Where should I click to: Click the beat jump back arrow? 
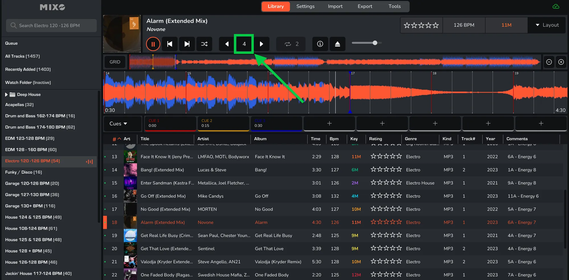pos(227,44)
